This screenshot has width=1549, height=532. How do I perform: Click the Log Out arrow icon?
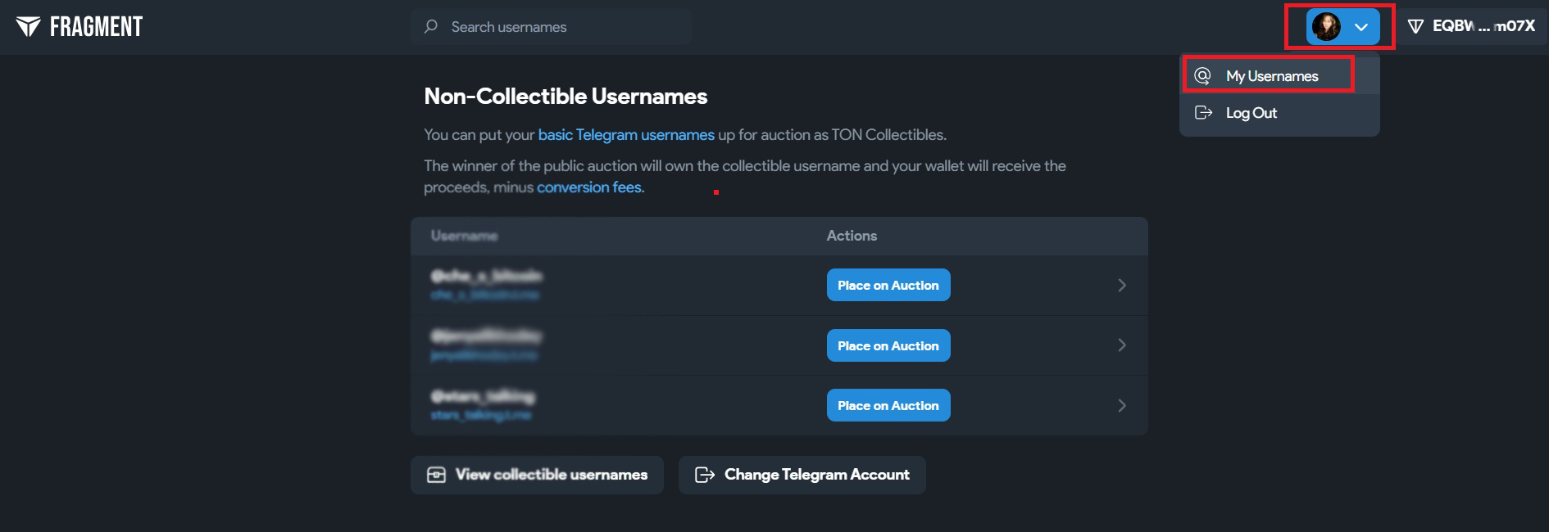[1203, 113]
